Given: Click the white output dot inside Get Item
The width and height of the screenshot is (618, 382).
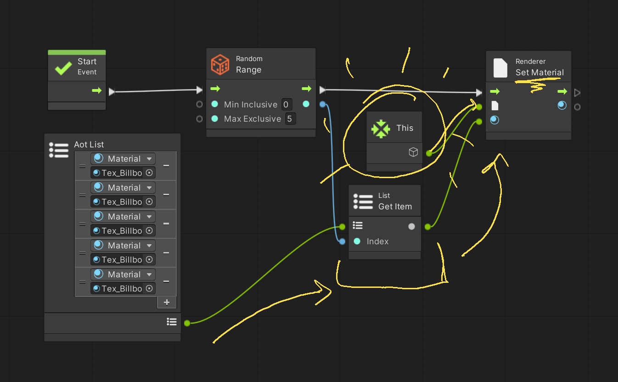Looking at the screenshot, I should 411,226.
